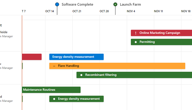Click the dot icon on green Energy density measurement

pyautogui.click(x=54, y=99)
